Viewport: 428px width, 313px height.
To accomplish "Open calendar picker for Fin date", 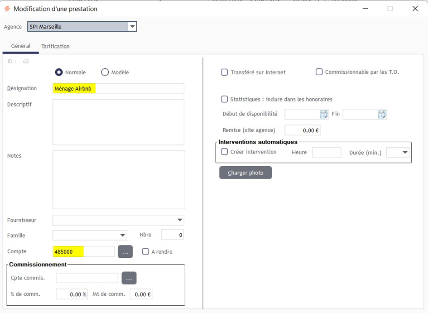I will (382, 114).
